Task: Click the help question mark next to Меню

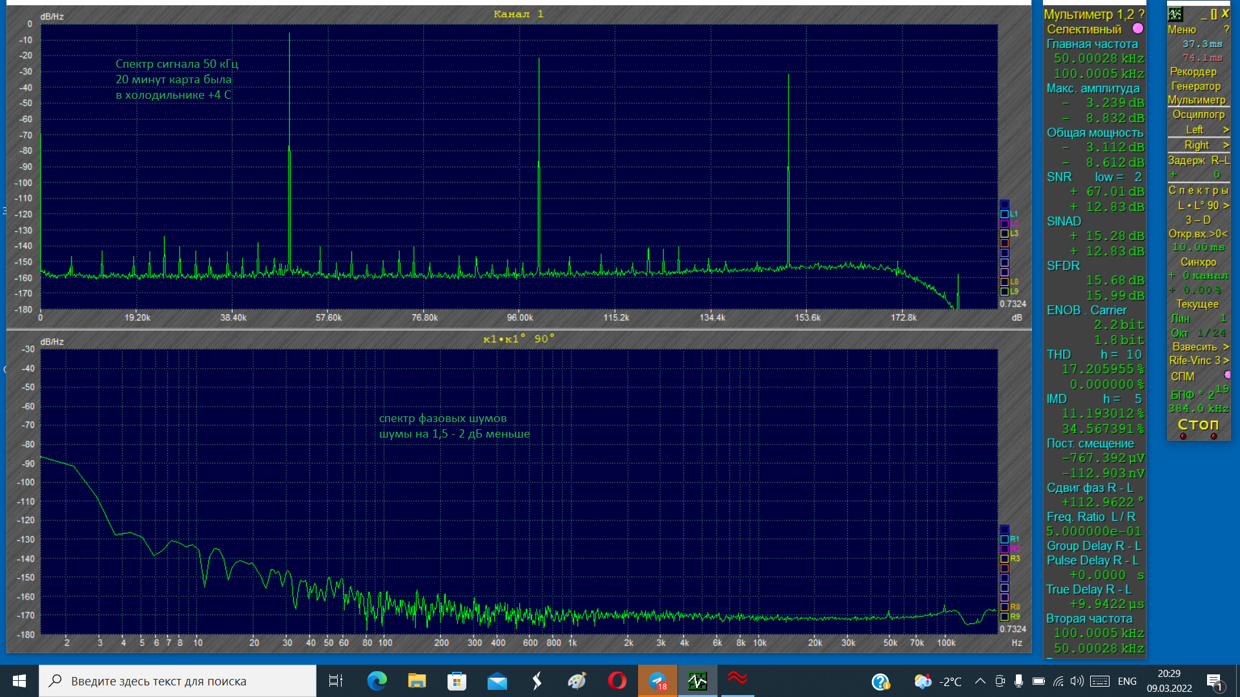Action: [1226, 30]
